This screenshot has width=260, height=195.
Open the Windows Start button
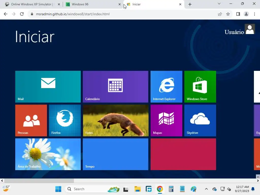[58, 189]
